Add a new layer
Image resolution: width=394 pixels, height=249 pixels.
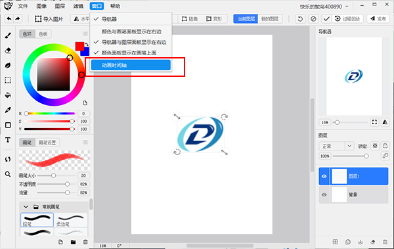click(x=336, y=242)
